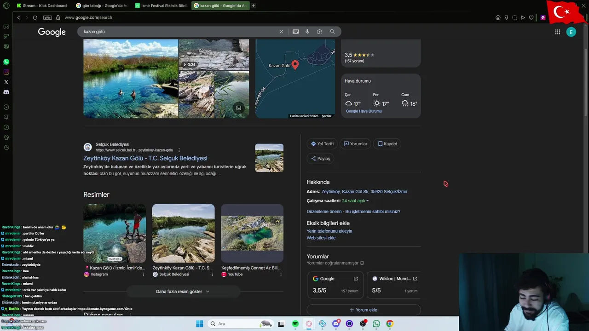Screen dimensions: 589x331
Task: Switch to İzmir Festival Etkinlik tab
Action: point(161,6)
